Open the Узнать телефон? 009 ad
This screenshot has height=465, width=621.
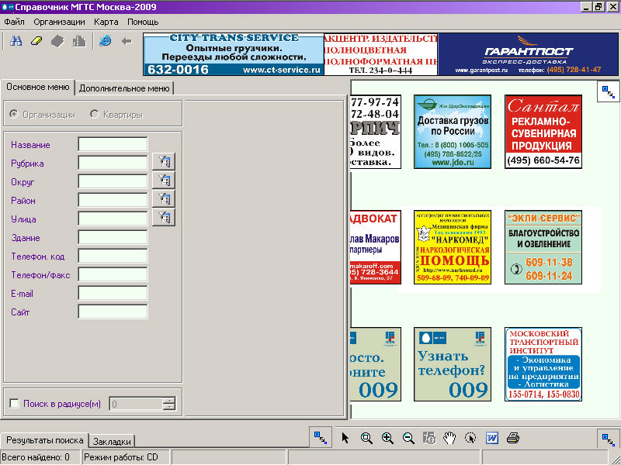click(453, 364)
